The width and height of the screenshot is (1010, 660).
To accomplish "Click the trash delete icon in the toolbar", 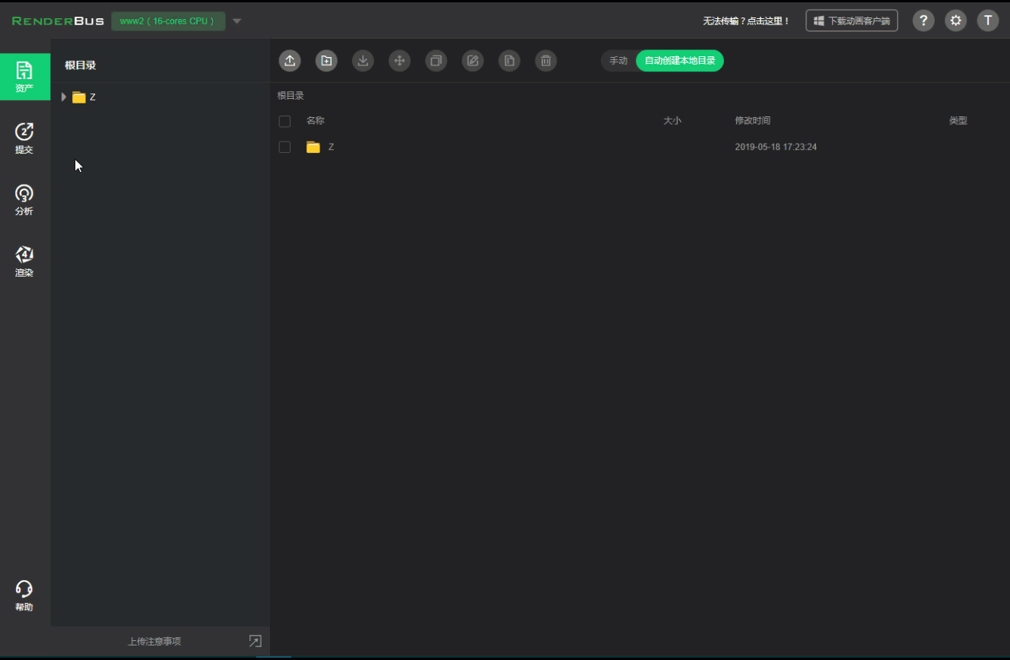I will pos(545,61).
